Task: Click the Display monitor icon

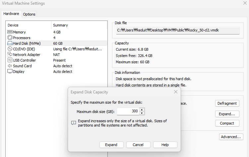Action: click(x=10, y=71)
